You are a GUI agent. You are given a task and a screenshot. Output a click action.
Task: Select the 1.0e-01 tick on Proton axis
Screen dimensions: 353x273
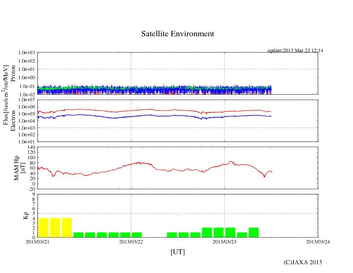[27, 86]
